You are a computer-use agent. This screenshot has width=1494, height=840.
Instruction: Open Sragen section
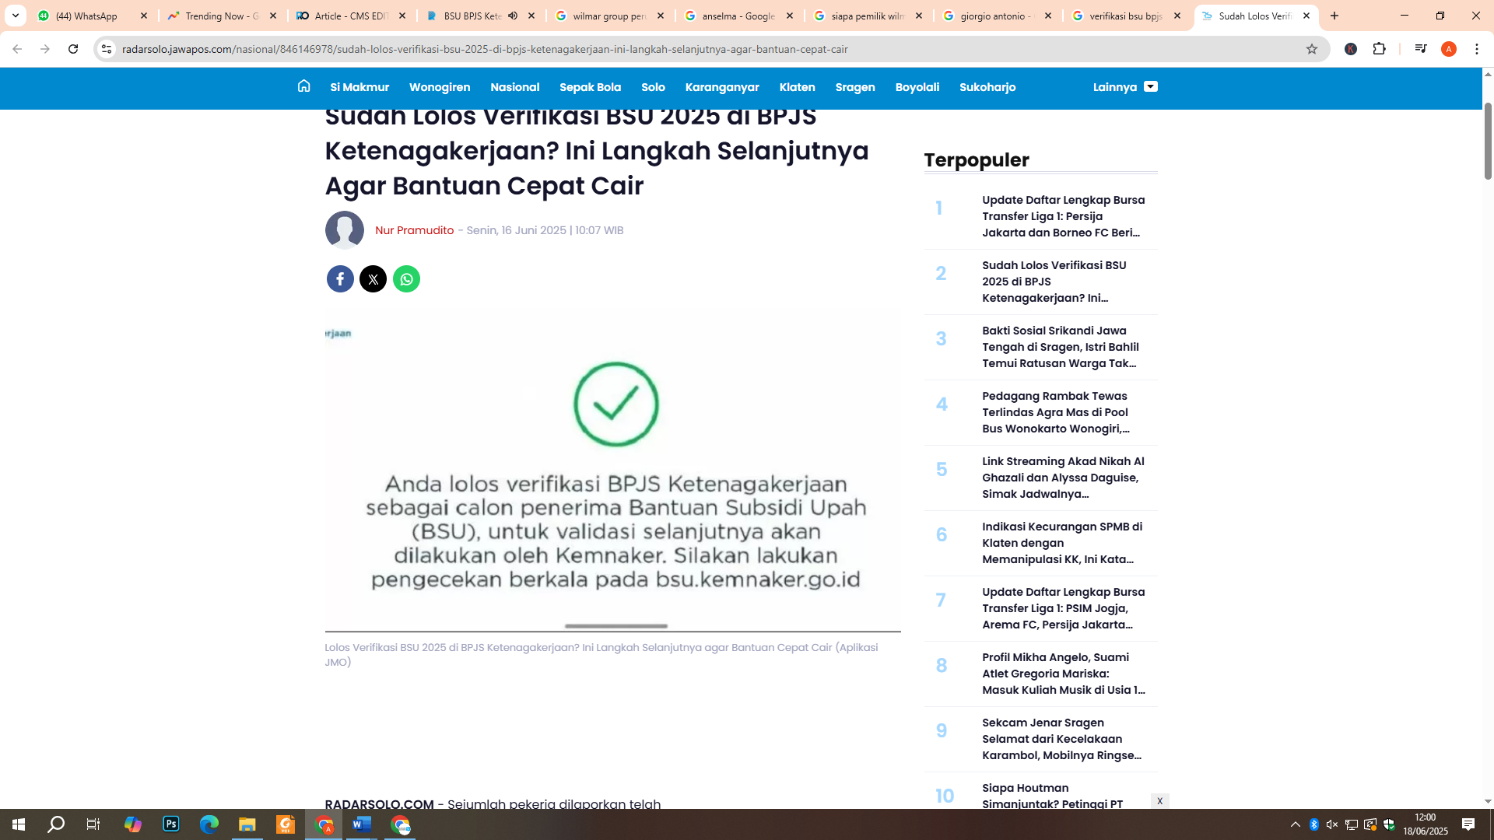[x=855, y=87]
